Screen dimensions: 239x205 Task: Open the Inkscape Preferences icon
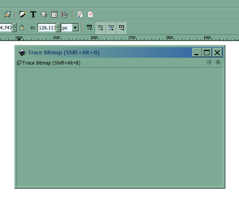pos(80,14)
